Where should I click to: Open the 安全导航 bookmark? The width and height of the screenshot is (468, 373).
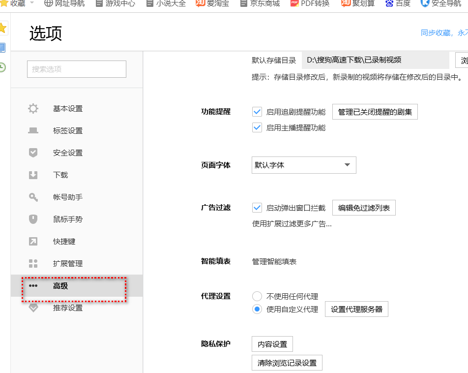click(441, 3)
